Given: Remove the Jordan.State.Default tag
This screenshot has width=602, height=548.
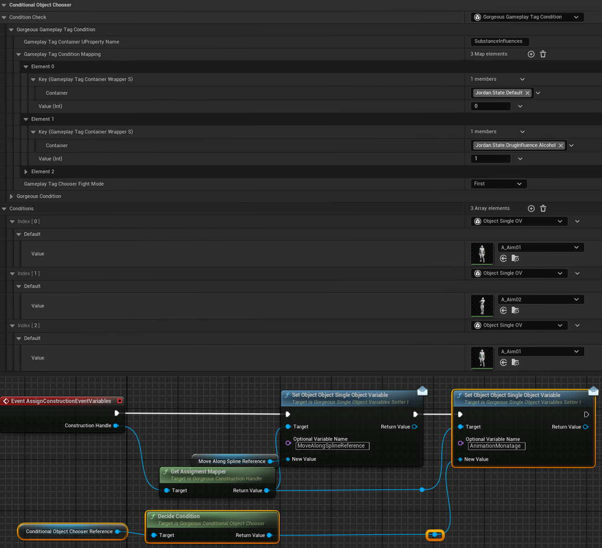Looking at the screenshot, I should [x=528, y=93].
